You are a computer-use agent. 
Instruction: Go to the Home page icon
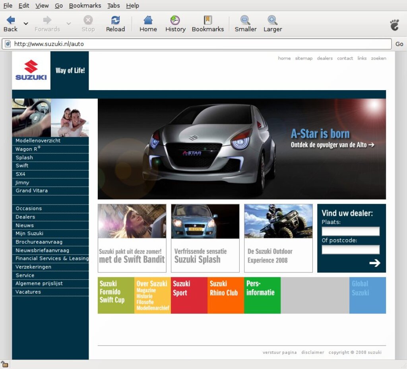[x=148, y=20]
